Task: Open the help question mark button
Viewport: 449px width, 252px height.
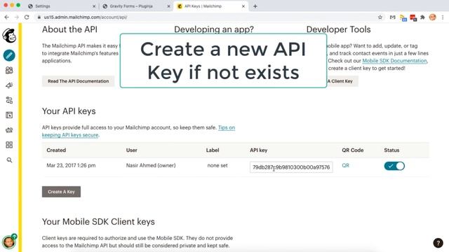Action: pos(438,243)
